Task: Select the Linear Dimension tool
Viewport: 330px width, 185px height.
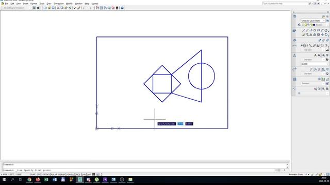Action: (306, 46)
